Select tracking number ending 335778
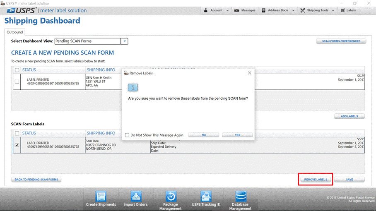Screen dimensions: 376x211 pos(53,147)
